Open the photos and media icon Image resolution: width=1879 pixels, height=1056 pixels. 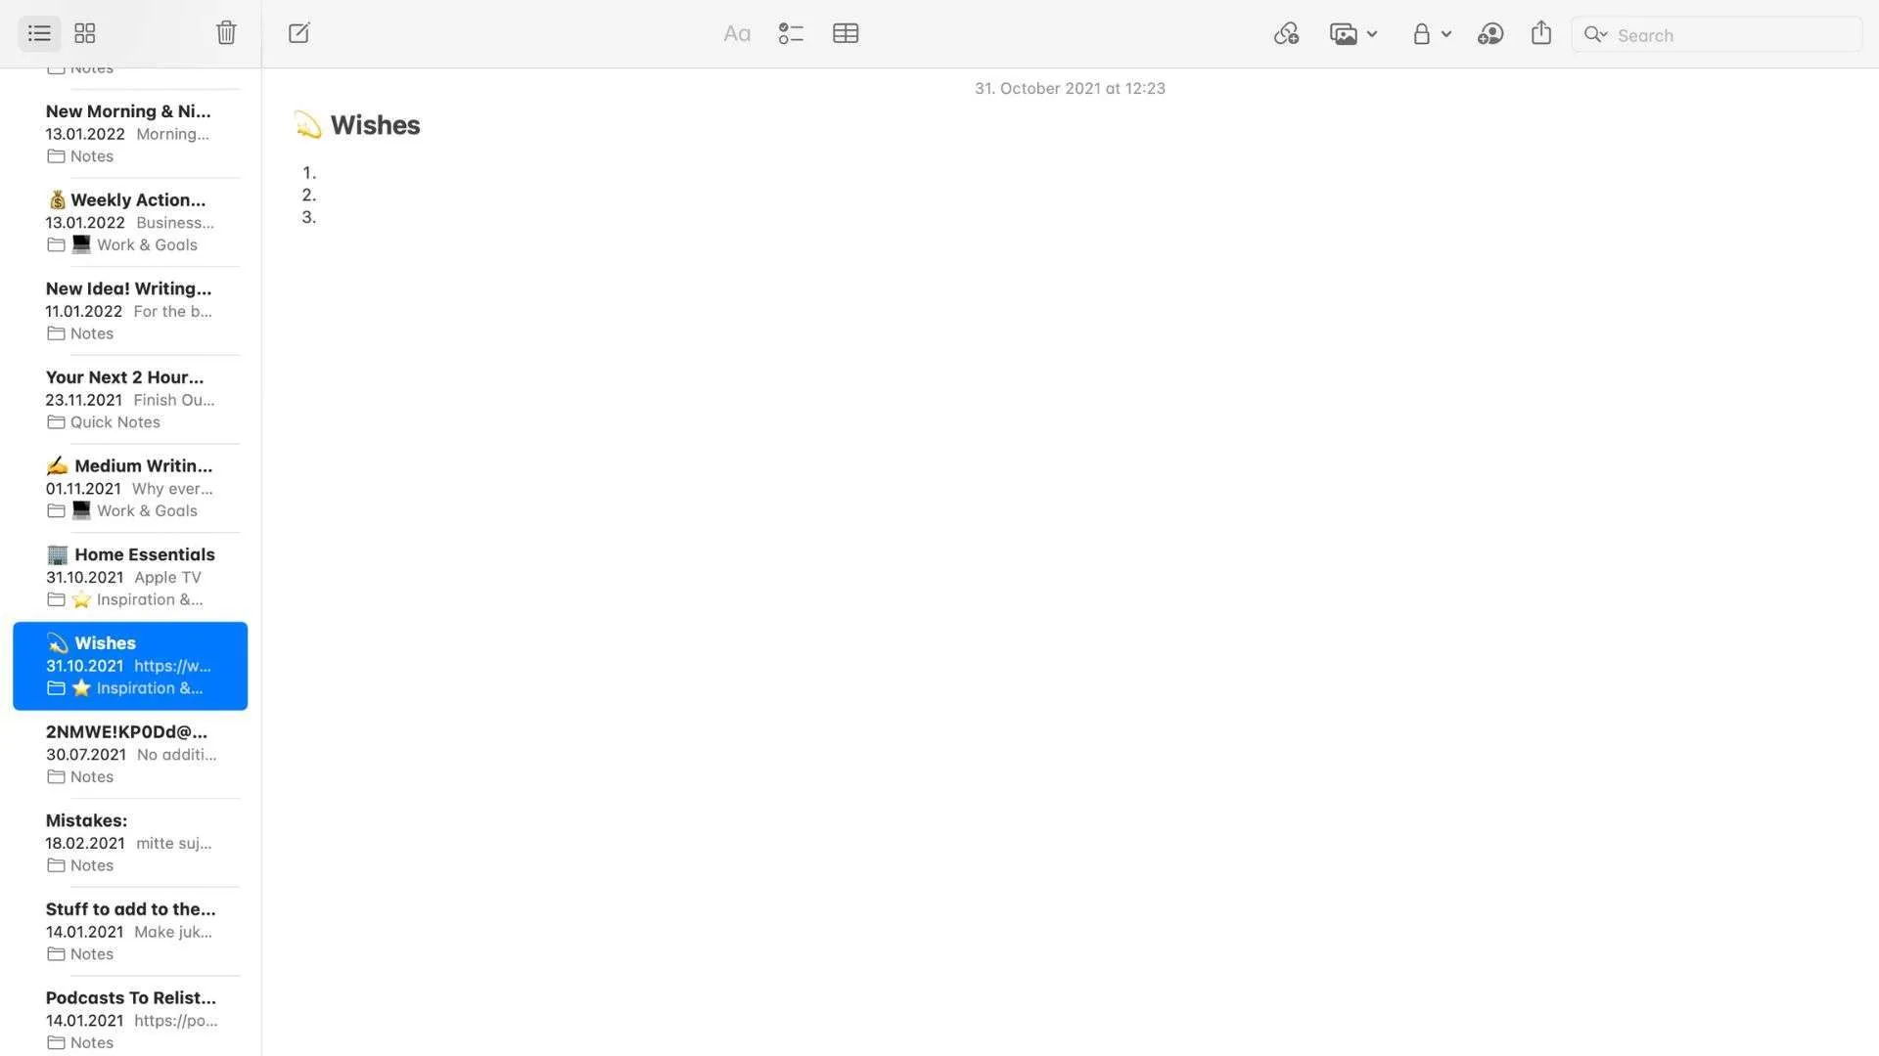coord(1344,34)
